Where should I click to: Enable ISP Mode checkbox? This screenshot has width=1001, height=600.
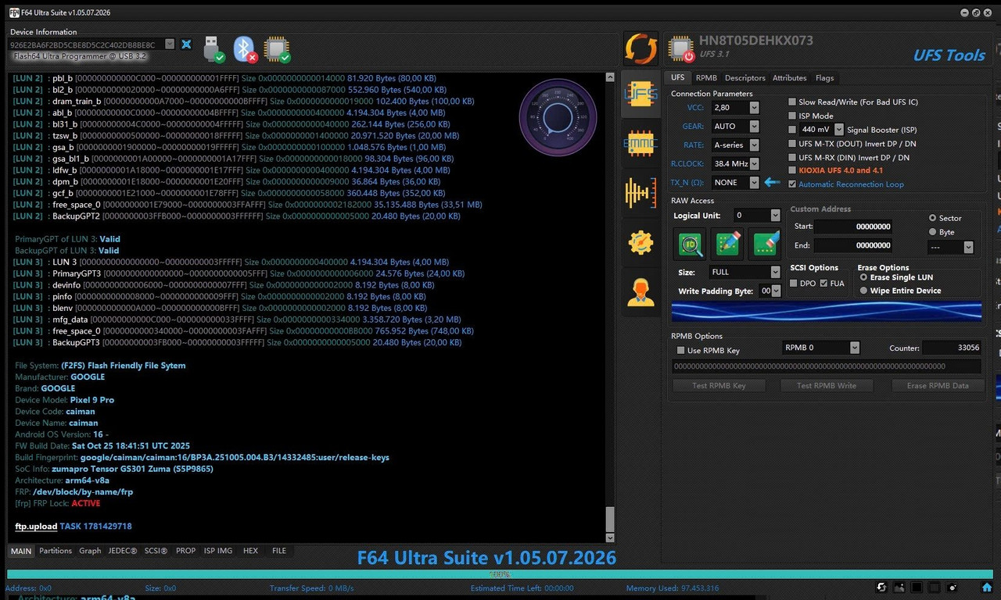click(792, 116)
